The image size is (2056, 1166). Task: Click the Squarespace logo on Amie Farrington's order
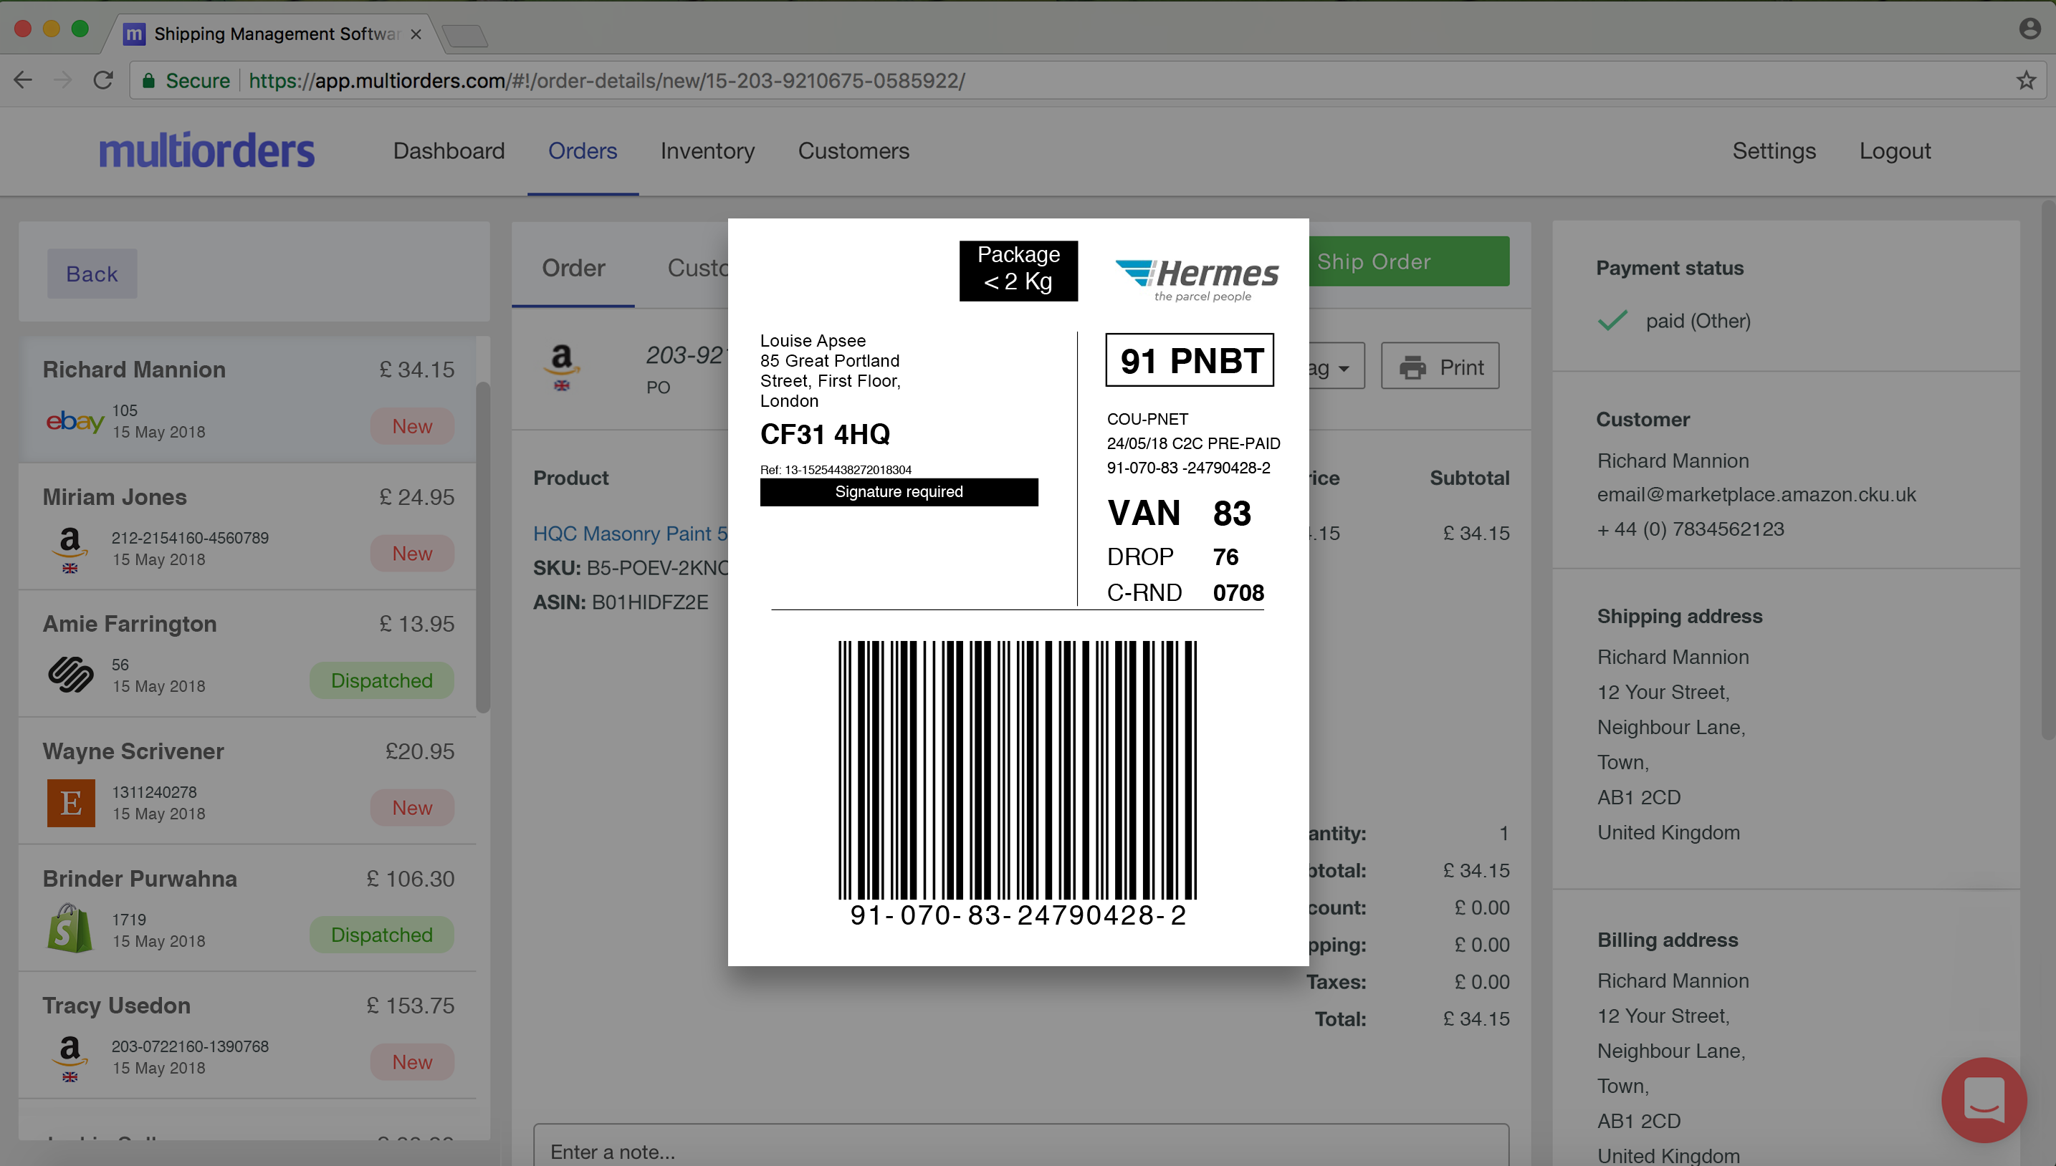70,674
